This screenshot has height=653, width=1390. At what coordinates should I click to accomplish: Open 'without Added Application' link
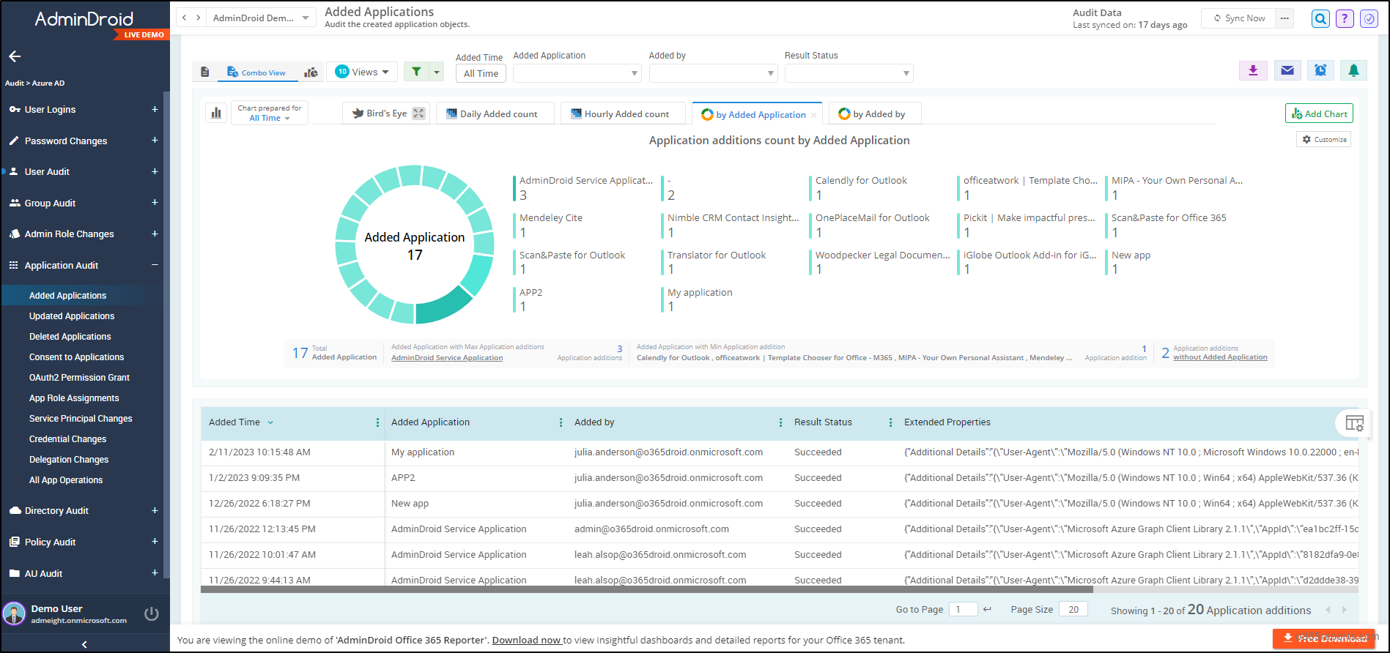coord(1220,357)
